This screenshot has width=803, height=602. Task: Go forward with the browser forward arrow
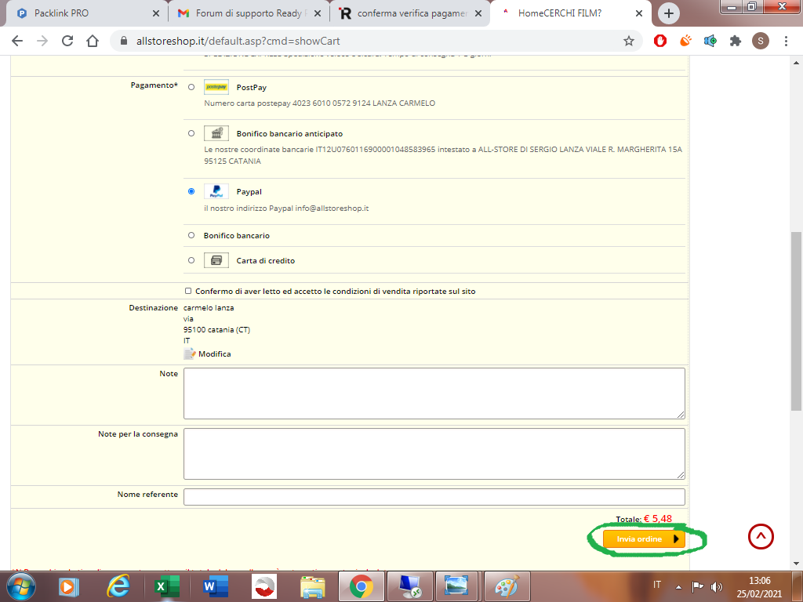[42, 41]
